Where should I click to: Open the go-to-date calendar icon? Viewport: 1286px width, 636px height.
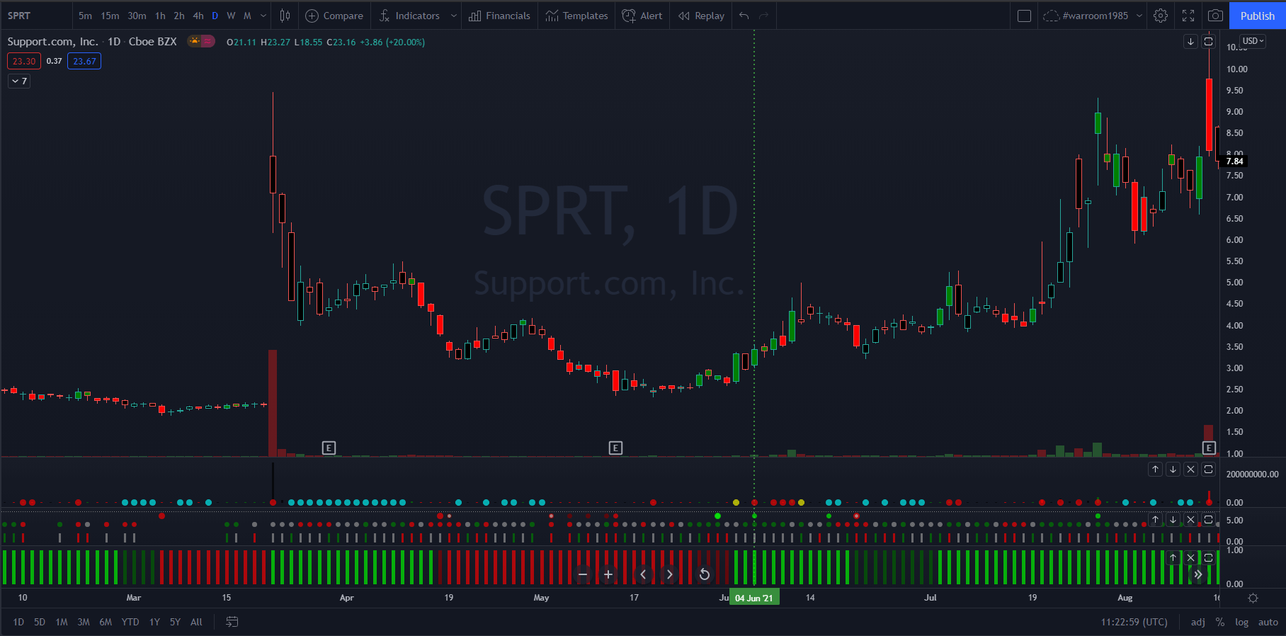coord(232,622)
